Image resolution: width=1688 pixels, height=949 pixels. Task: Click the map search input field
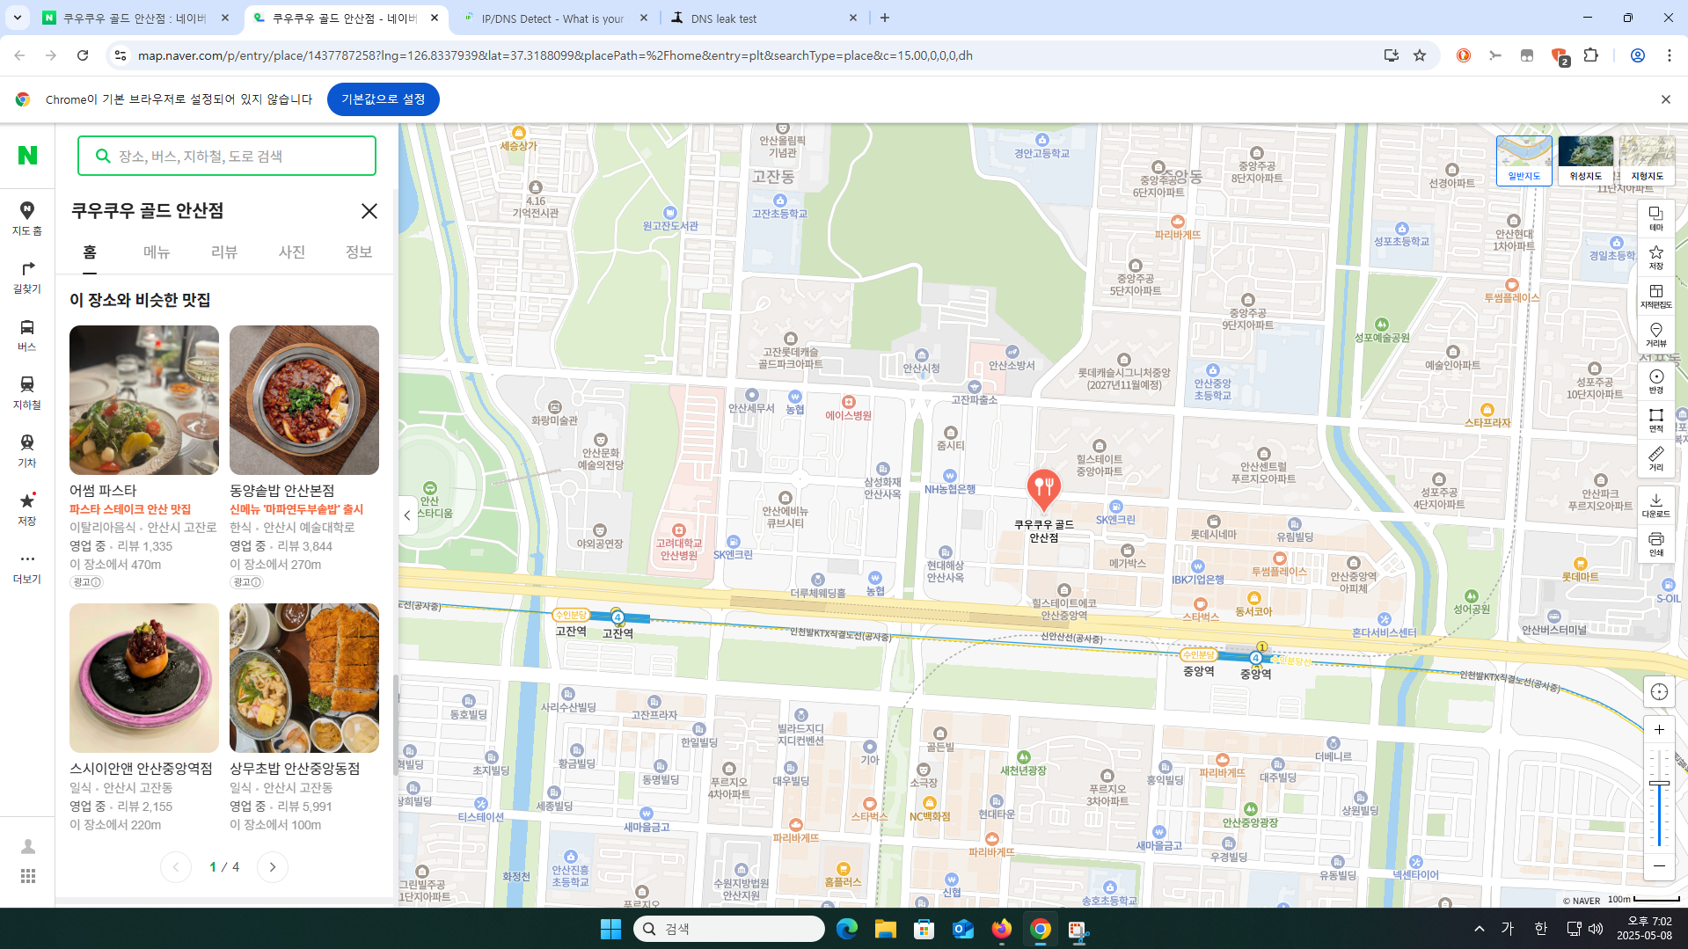pyautogui.click(x=226, y=156)
